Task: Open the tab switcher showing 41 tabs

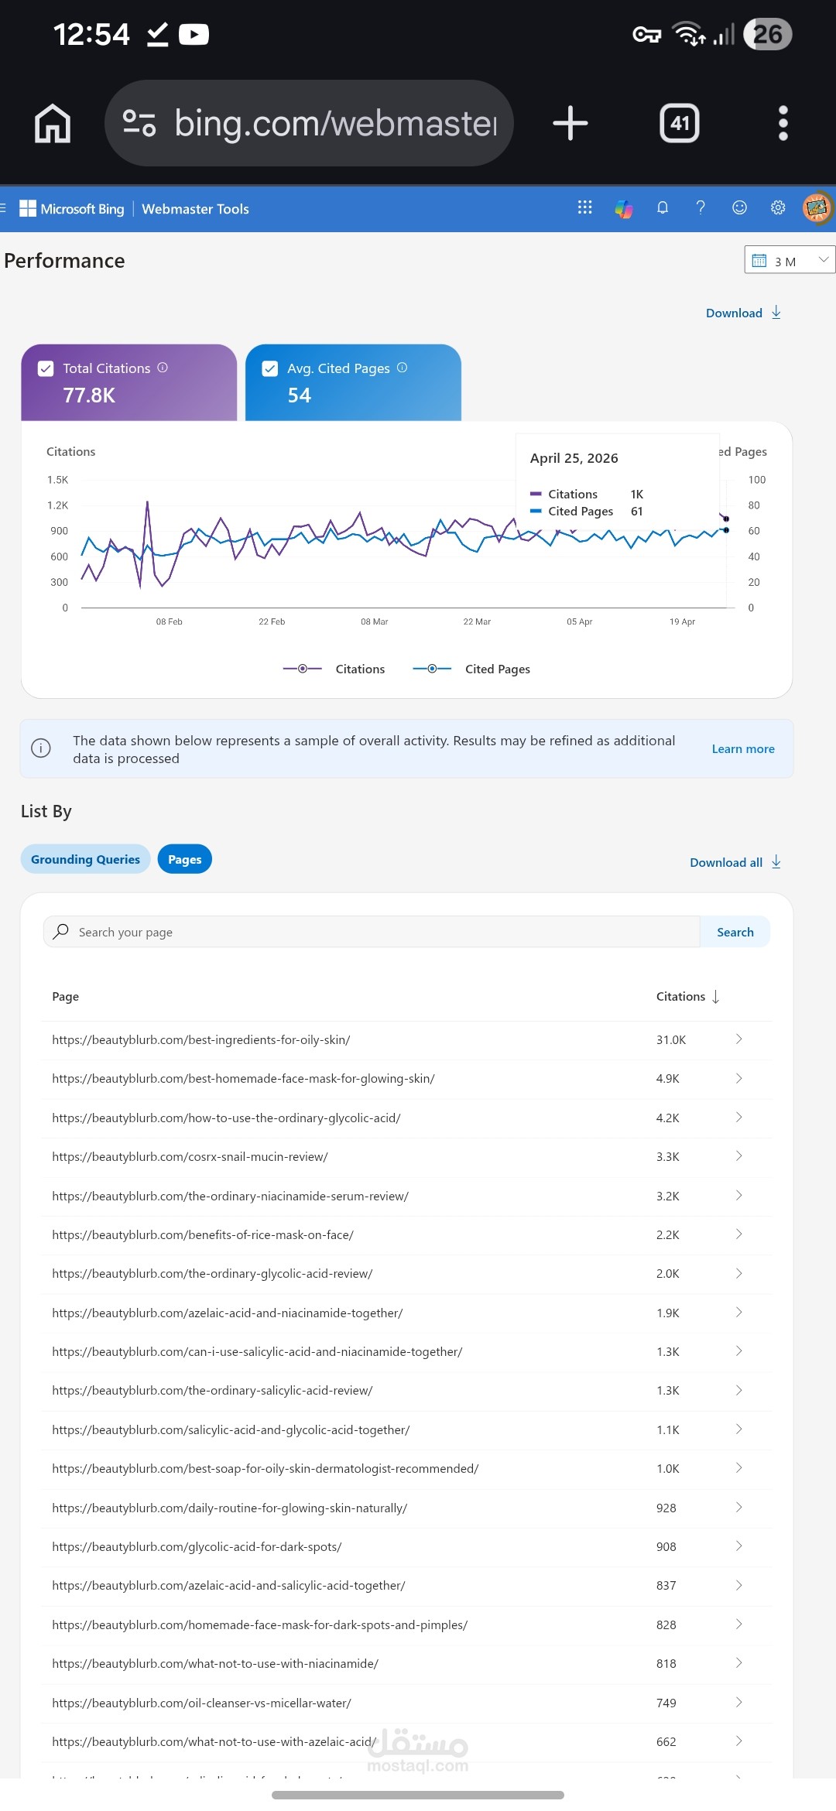Action: 680,123
